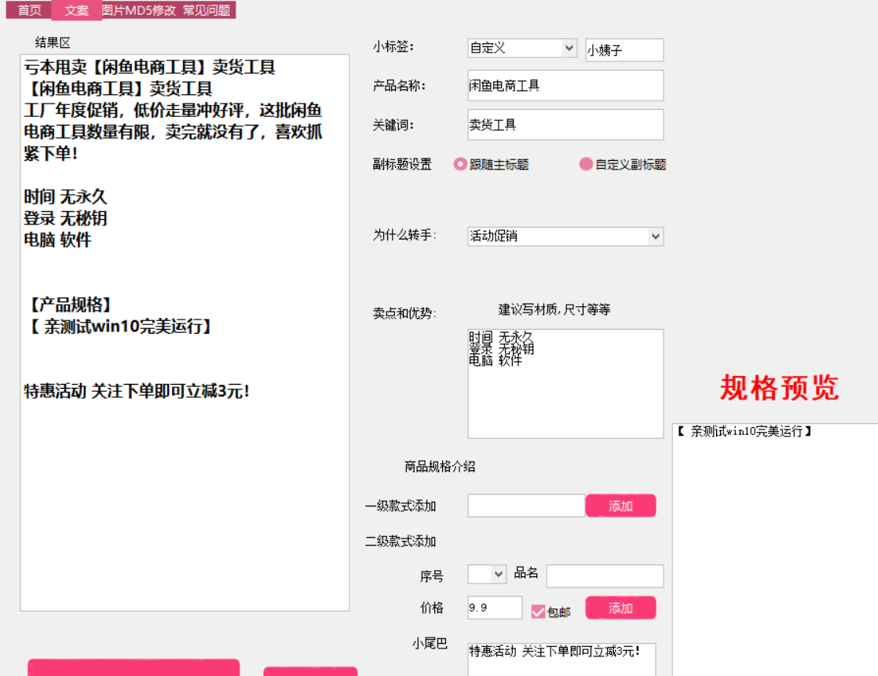The height and width of the screenshot is (676, 878).
Task: Click the 品名 label
Action: pyautogui.click(x=526, y=572)
